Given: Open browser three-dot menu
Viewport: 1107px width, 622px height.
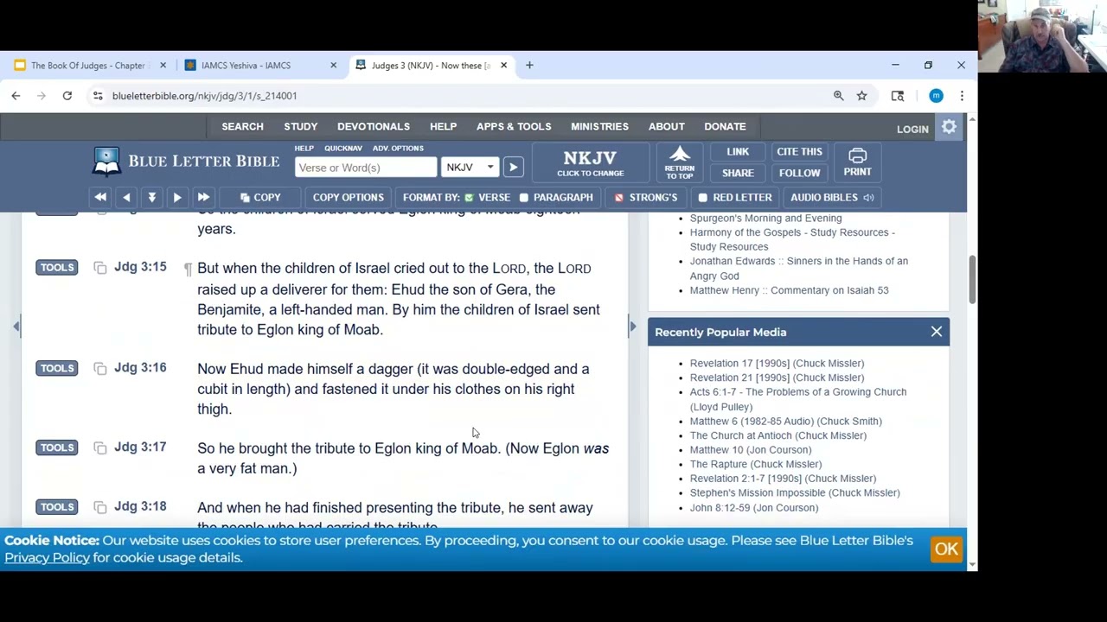Looking at the screenshot, I should pyautogui.click(x=962, y=96).
